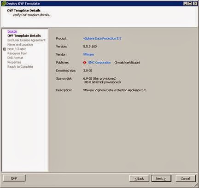Screen dimensions: 199x188
Task: Expand the Host / Cluster step
Action: click(x=5, y=49)
